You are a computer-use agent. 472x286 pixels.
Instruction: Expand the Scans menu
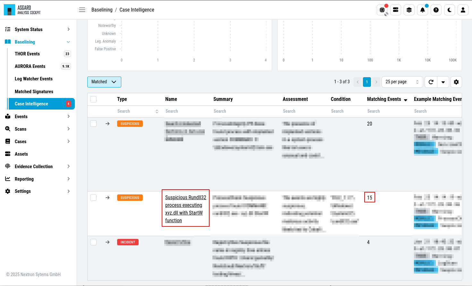pos(68,129)
